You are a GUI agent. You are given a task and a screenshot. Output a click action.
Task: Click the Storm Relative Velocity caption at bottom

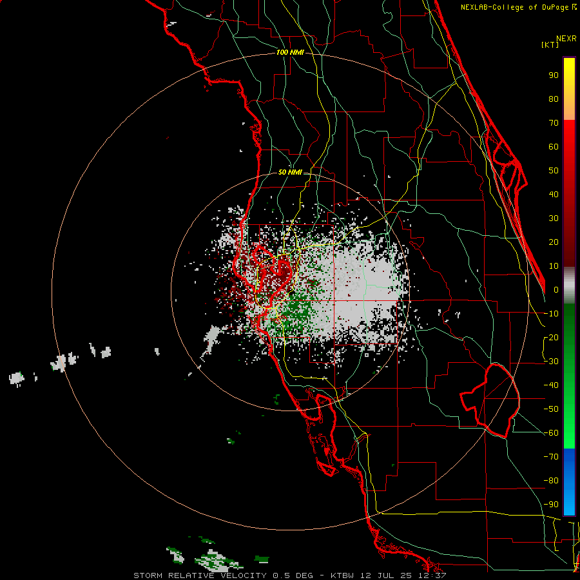point(289,575)
